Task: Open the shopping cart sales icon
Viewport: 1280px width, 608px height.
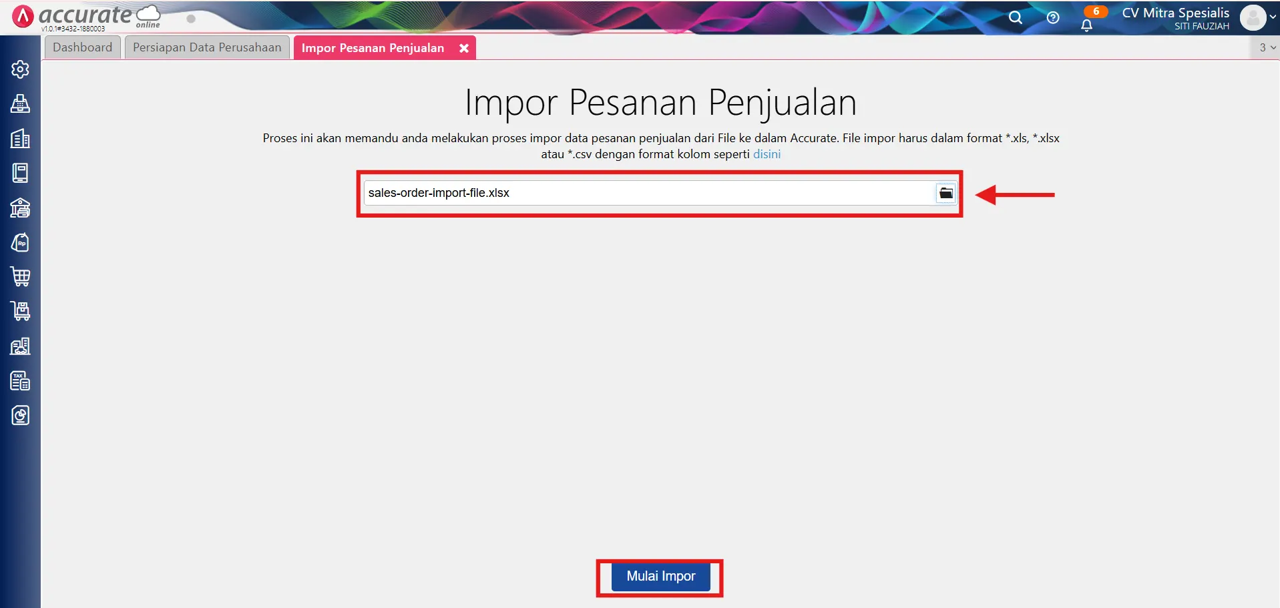Action: coord(21,277)
